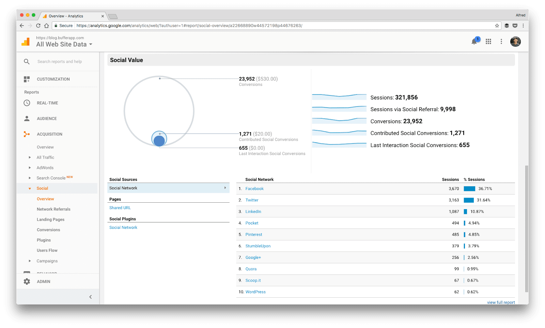Click the Acquisition branching icon

[x=27, y=134]
